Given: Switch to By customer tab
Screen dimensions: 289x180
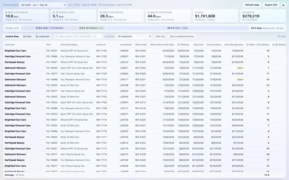Looking at the screenshot, I should click(43, 36).
